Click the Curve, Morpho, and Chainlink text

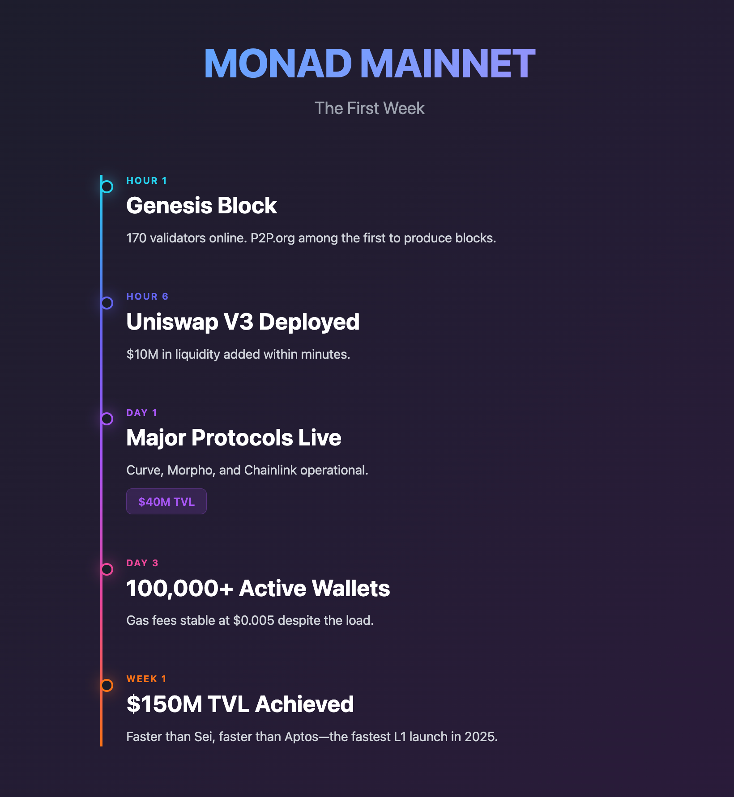247,470
